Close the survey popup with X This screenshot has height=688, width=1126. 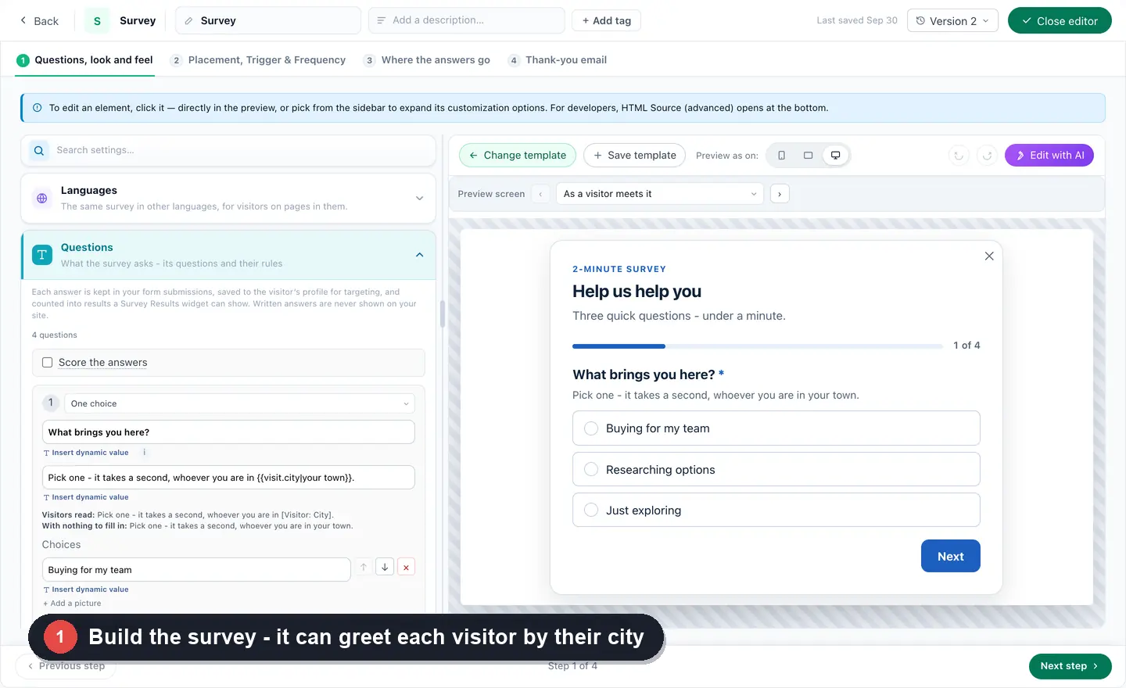pyautogui.click(x=989, y=256)
